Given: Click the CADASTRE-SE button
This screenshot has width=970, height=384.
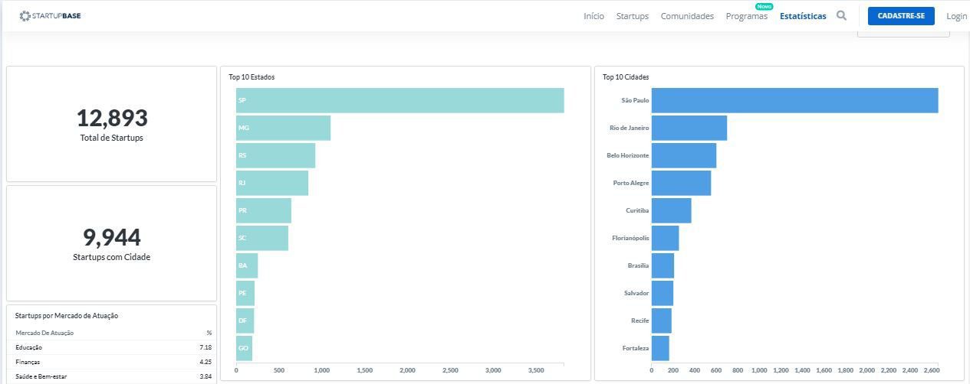Looking at the screenshot, I should [901, 16].
